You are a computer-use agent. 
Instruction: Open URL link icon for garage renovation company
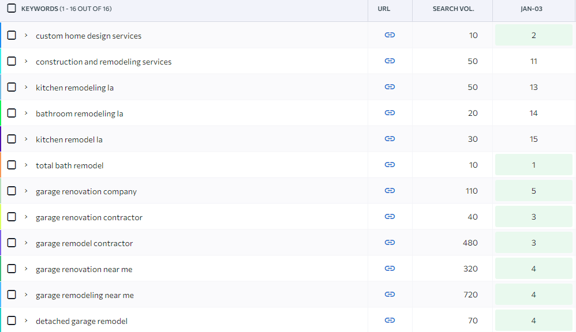click(390, 190)
